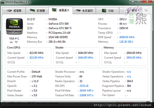
Task: Click the graph monitor icon on performance tab
Action: click(104, 10)
